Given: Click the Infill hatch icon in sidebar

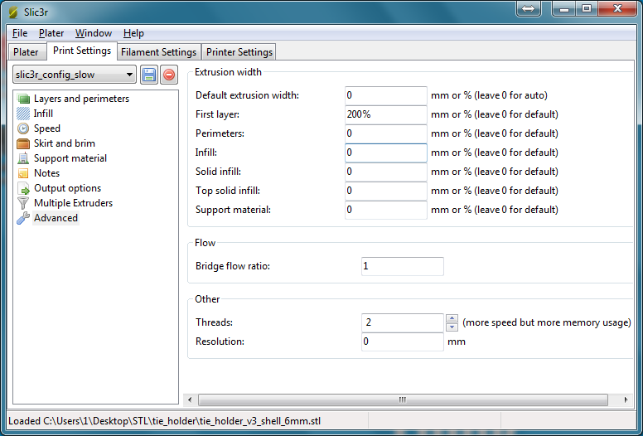Looking at the screenshot, I should click(x=23, y=114).
